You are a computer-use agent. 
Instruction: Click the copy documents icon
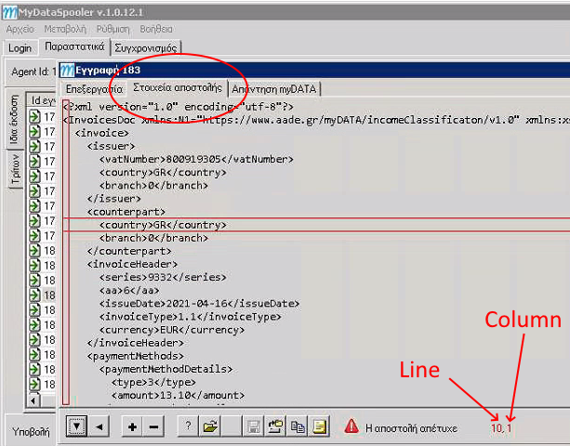[298, 426]
